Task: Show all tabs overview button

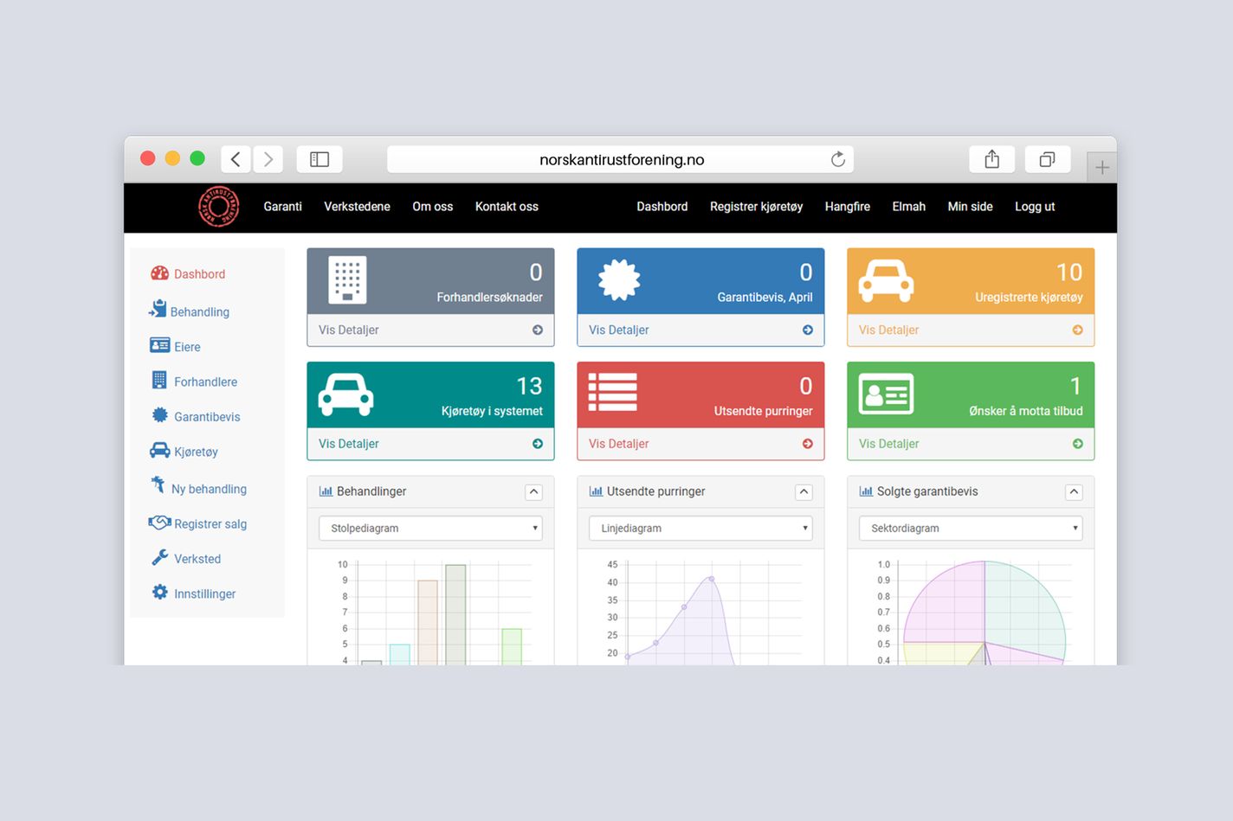Action: (x=1047, y=159)
